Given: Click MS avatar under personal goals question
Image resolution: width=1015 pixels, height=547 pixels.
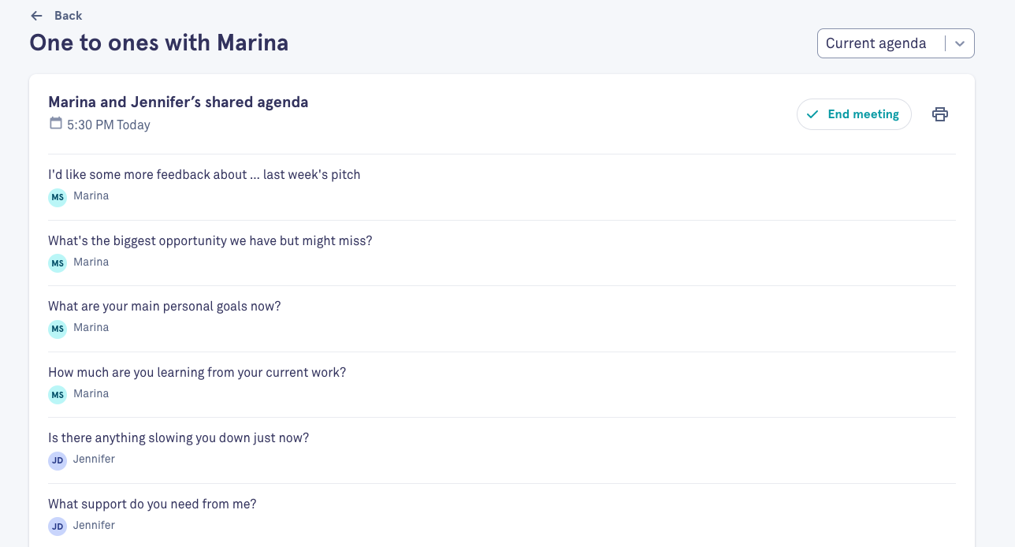Looking at the screenshot, I should (x=58, y=329).
